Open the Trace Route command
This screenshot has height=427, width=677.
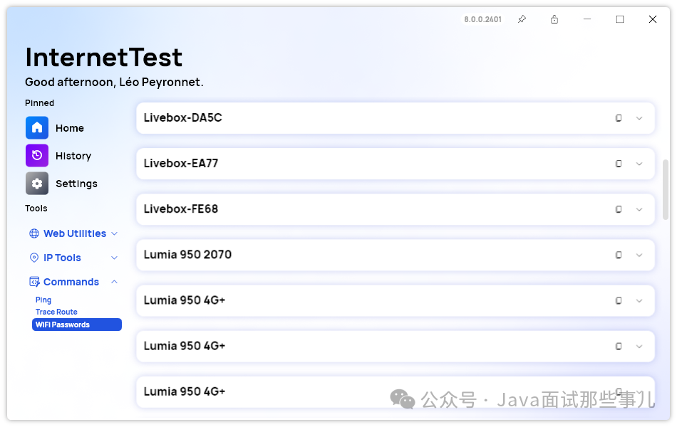(56, 312)
